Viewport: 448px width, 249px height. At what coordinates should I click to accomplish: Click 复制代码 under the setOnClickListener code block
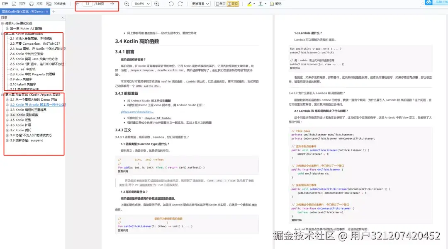click(x=123, y=230)
